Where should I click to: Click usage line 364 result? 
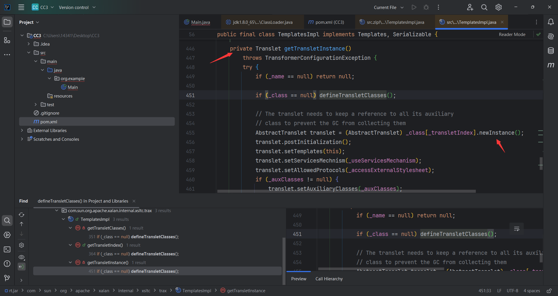pyautogui.click(x=134, y=254)
